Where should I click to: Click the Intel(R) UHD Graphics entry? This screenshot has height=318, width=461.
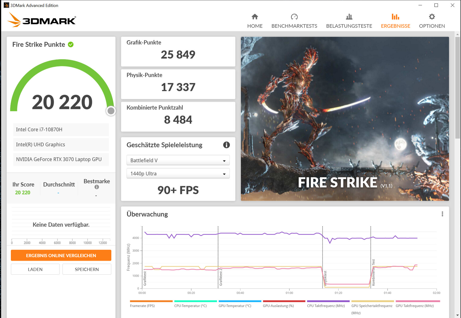point(61,144)
